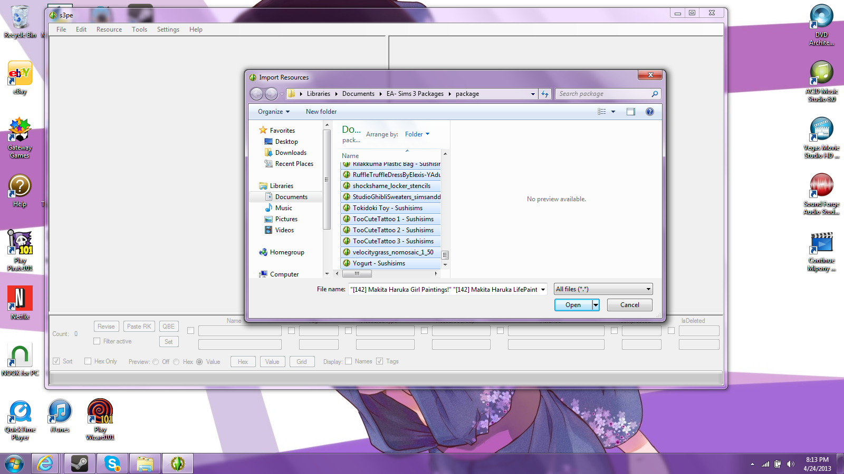The image size is (844, 474).
Task: Open the Continue Mlpony desktop shortcut
Action: click(821, 251)
